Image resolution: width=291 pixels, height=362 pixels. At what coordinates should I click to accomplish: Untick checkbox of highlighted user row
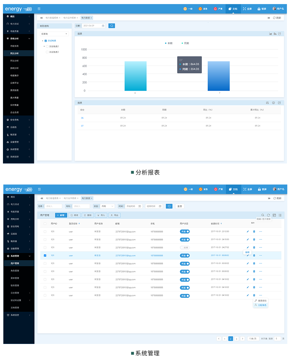pyautogui.click(x=45, y=256)
